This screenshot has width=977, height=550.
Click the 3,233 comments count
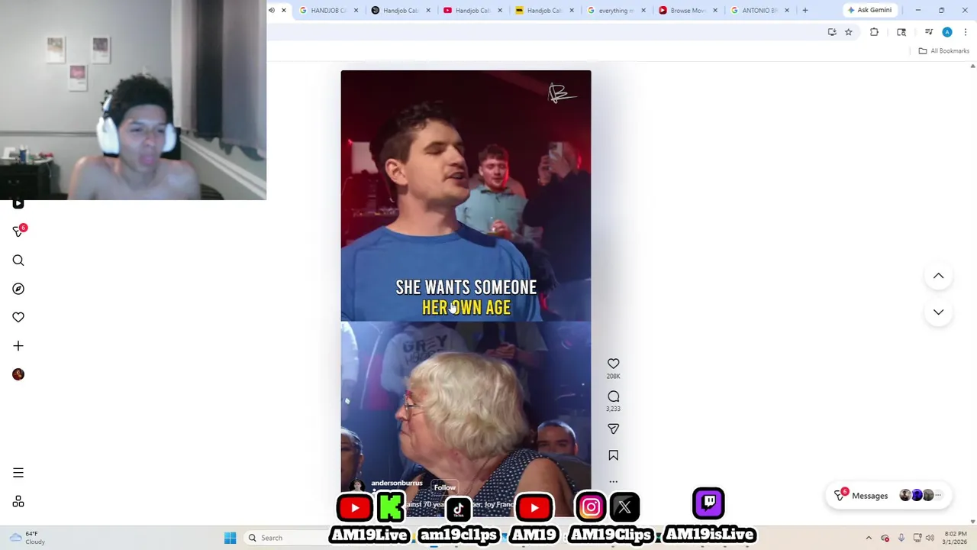613,409
